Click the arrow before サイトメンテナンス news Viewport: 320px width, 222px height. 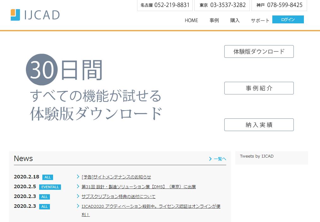tap(78, 177)
